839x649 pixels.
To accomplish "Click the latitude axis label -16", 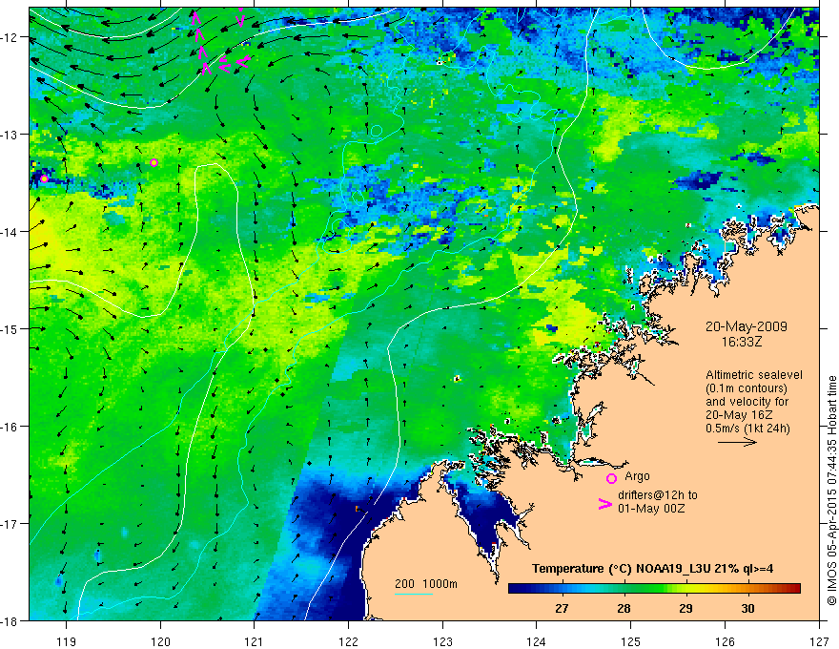I will coord(10,427).
